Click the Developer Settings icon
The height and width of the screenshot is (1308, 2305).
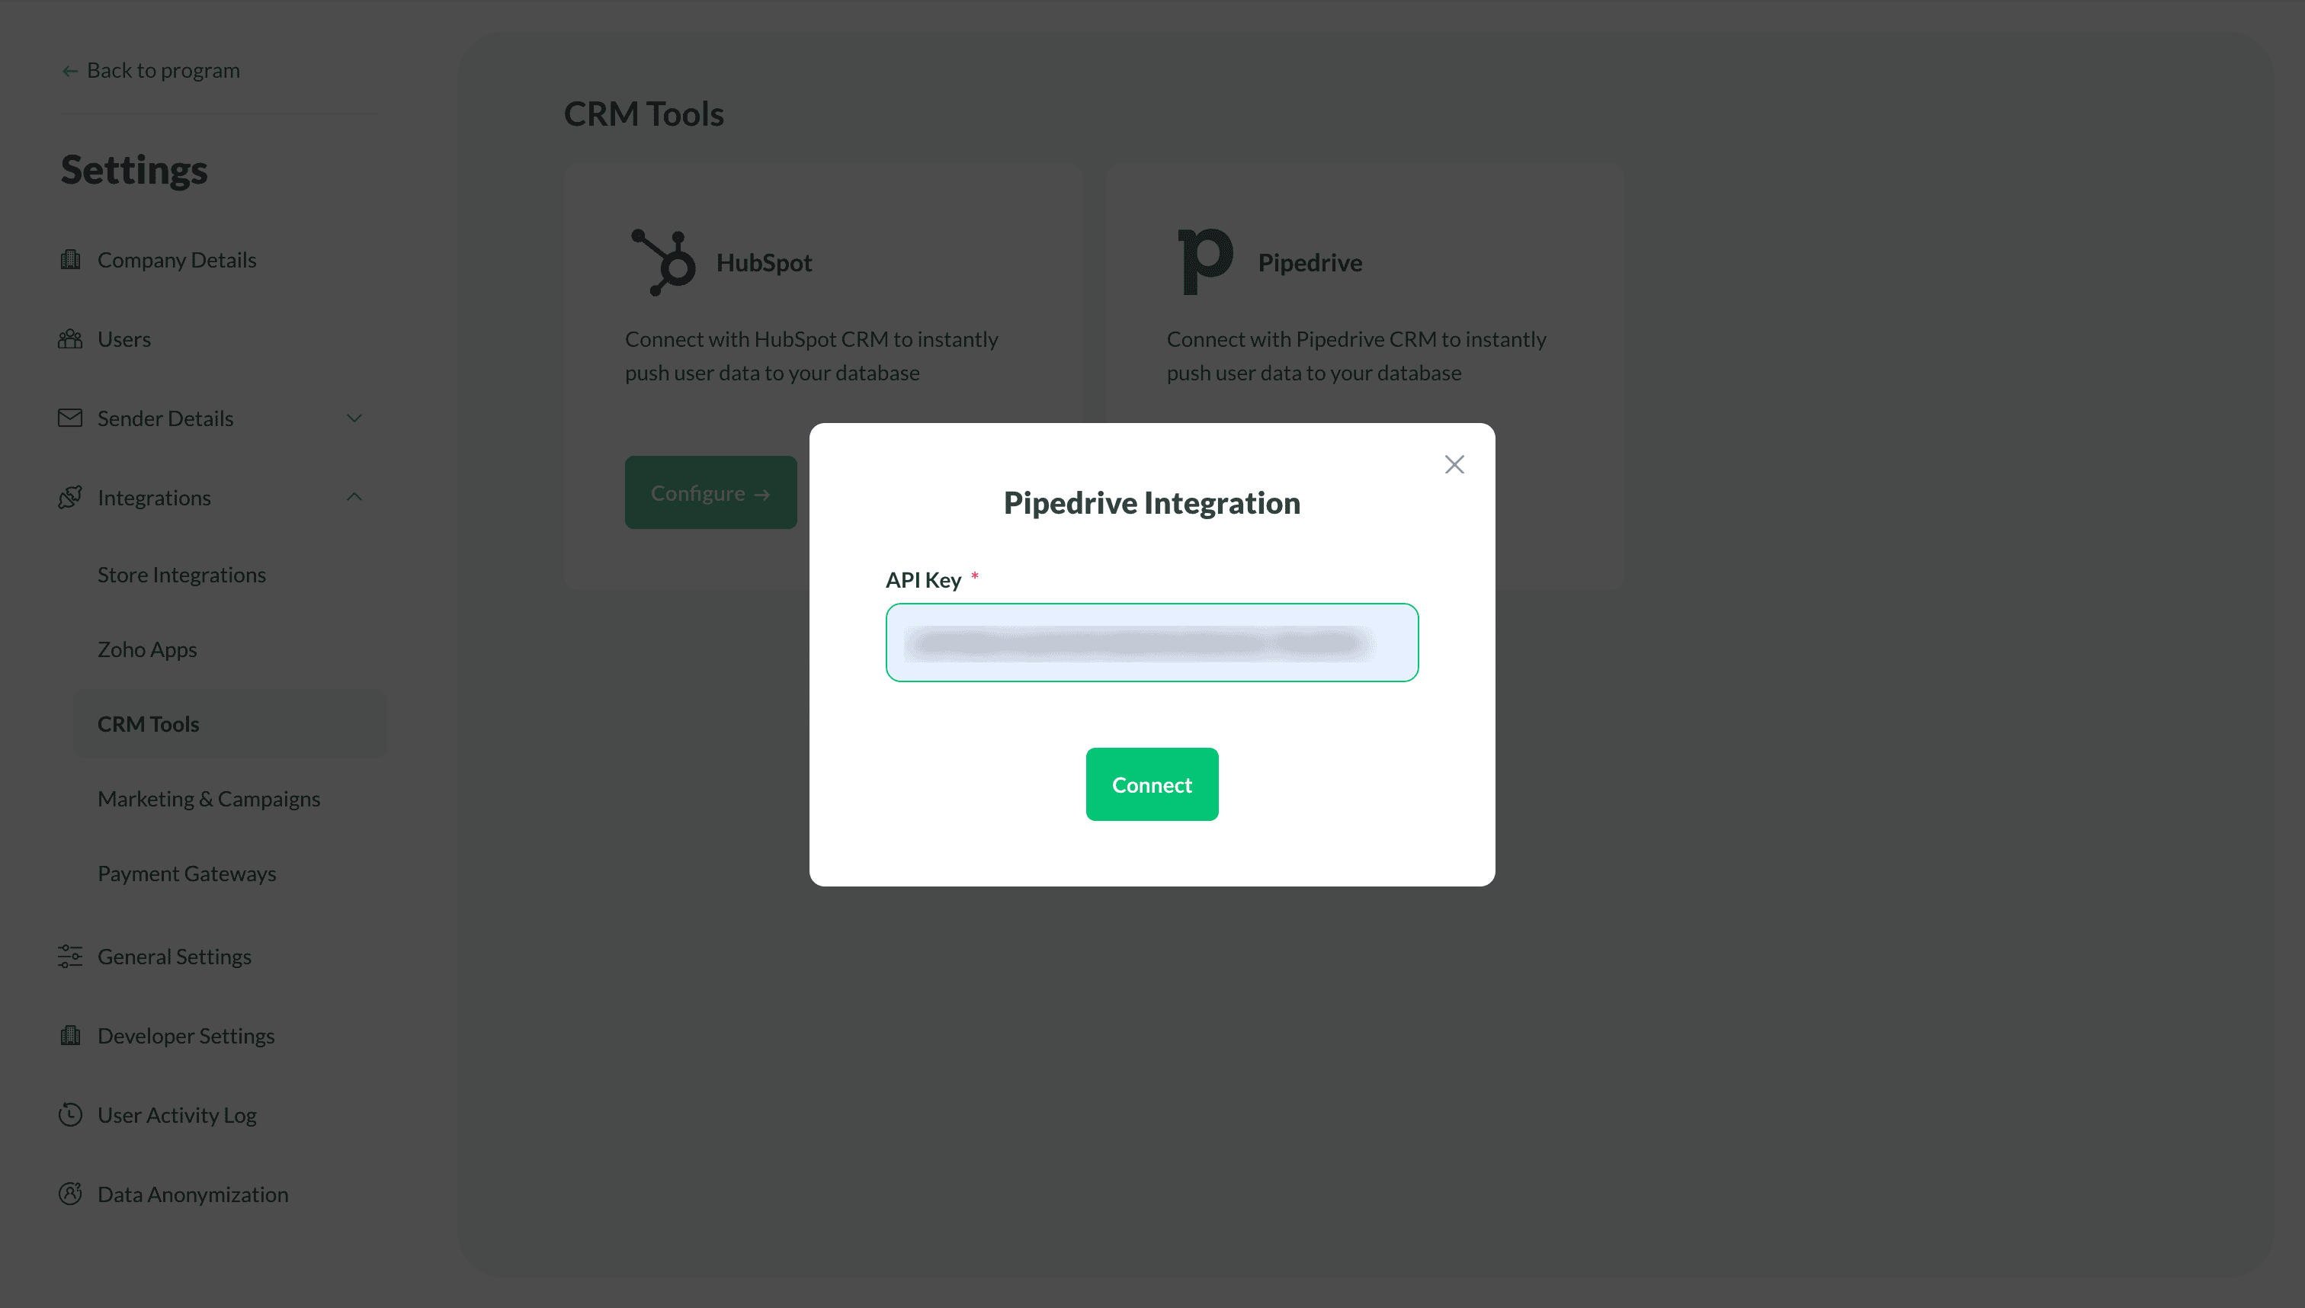[x=70, y=1035]
